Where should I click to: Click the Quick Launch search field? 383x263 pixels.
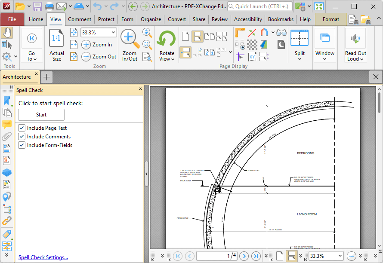point(260,6)
